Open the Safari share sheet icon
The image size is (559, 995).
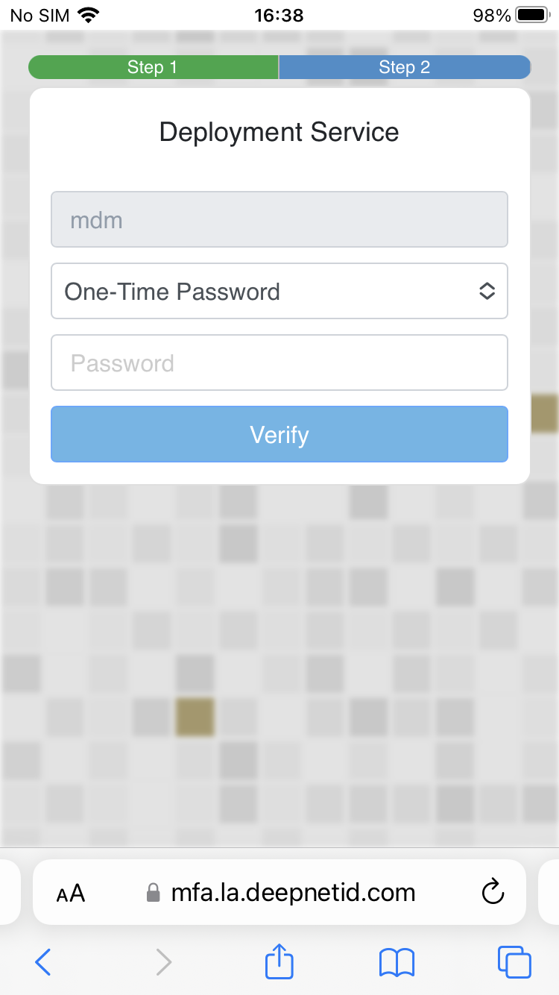click(279, 961)
